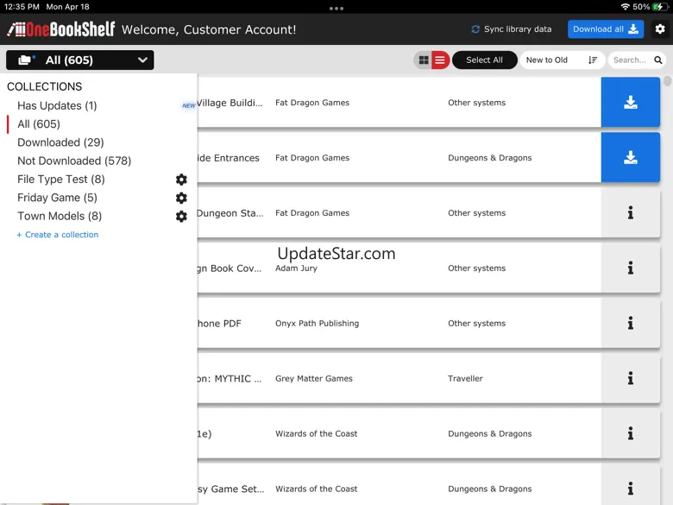Click the Wi-Fi status icon
The width and height of the screenshot is (673, 505).
pyautogui.click(x=625, y=7)
